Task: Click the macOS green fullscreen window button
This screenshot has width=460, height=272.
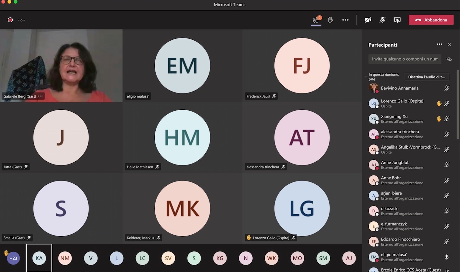Action: coord(15,2)
